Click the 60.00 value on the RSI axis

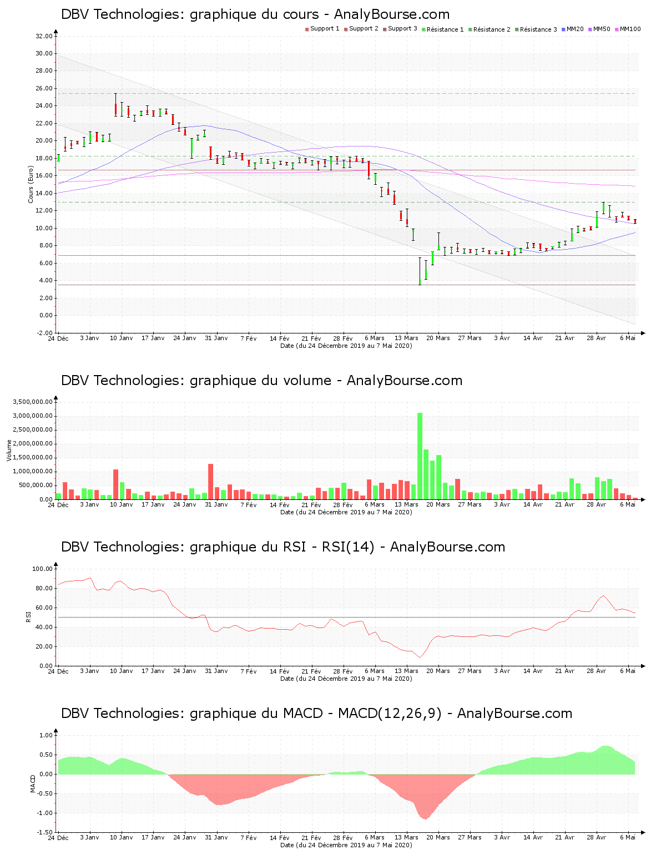click(x=44, y=608)
